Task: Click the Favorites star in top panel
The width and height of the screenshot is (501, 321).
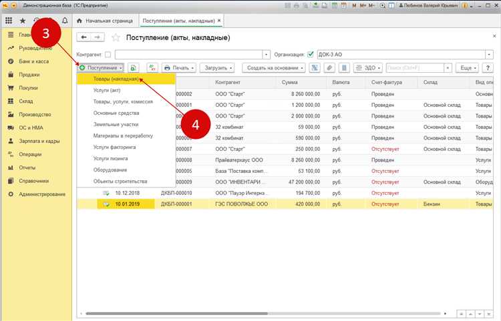Action: point(24,21)
